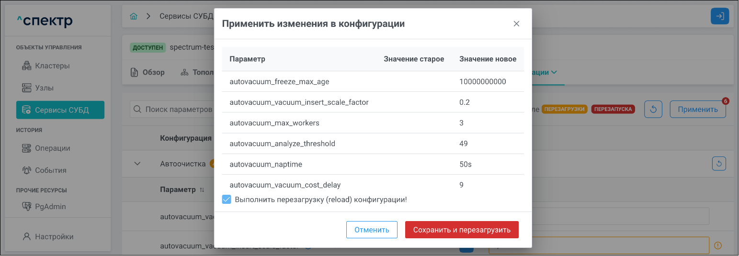Screen dimensions: 739x256
Task: Click the reset icon next to Применить
Action: (x=653, y=109)
